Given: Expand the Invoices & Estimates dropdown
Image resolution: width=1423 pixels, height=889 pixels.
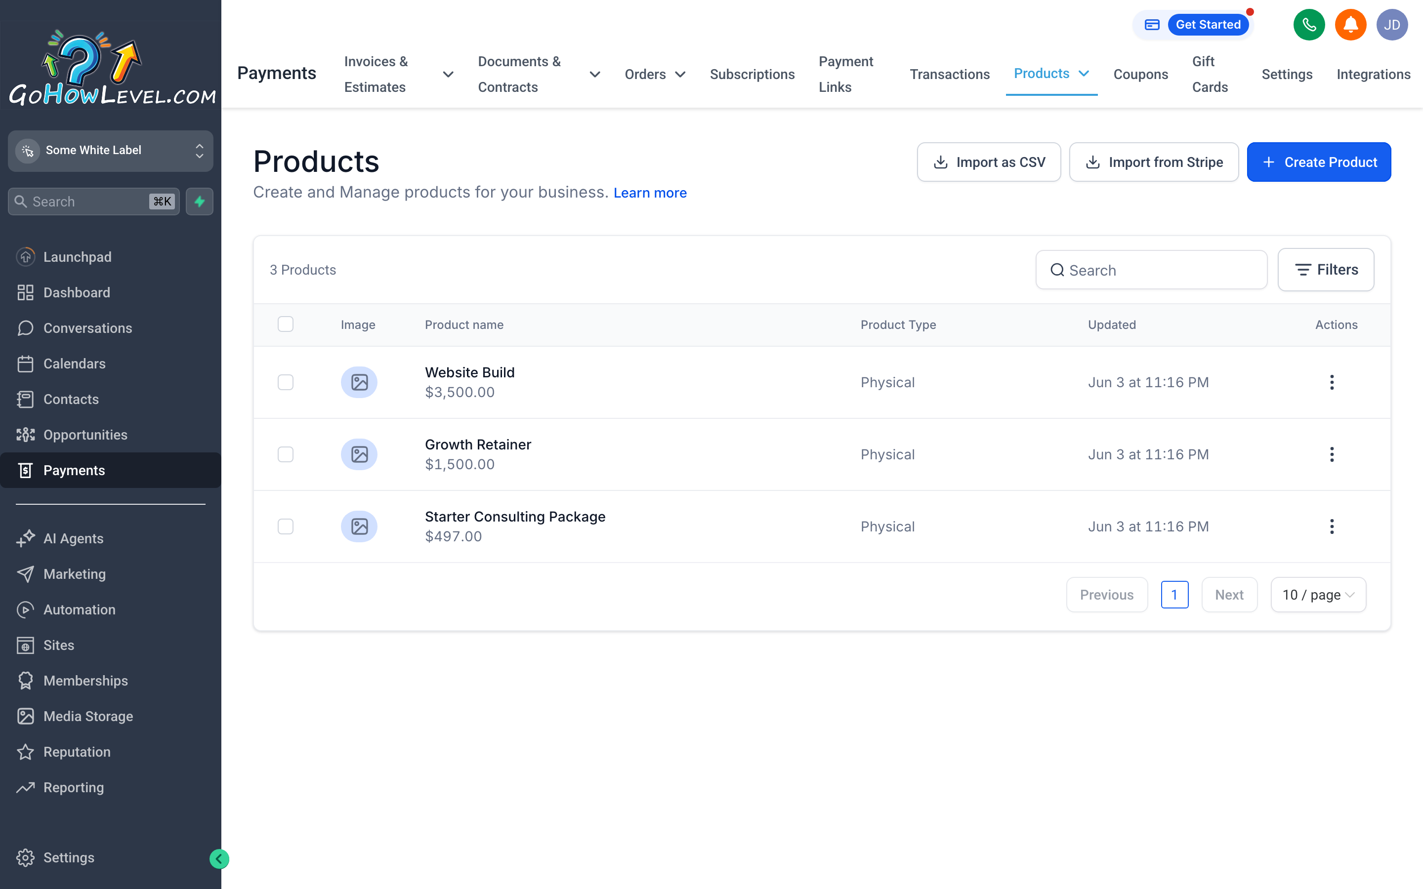Looking at the screenshot, I should [448, 75].
